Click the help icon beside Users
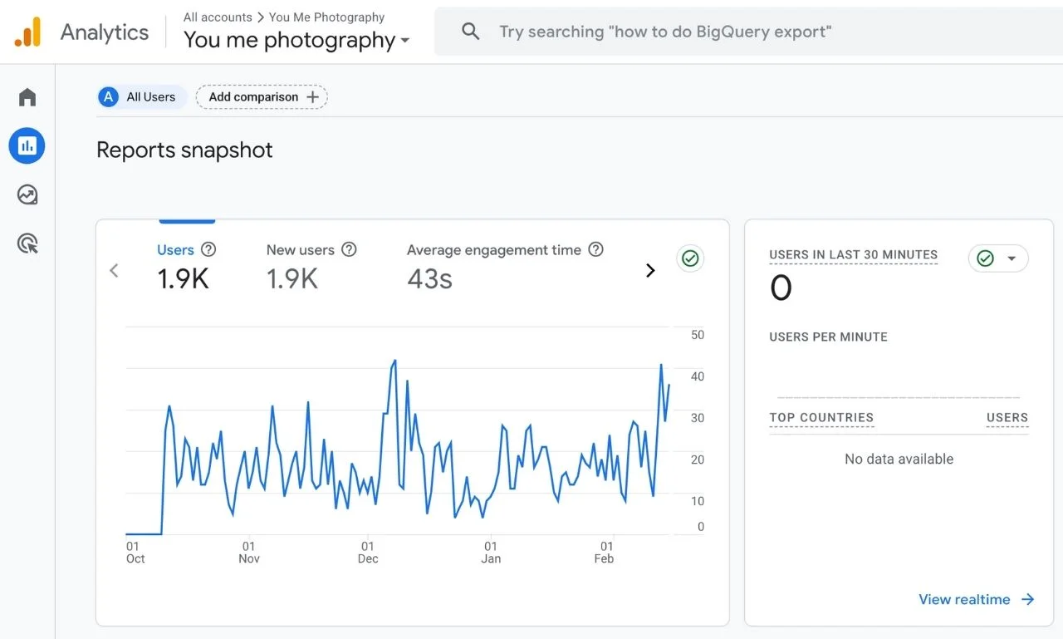Image resolution: width=1063 pixels, height=639 pixels. 208,249
